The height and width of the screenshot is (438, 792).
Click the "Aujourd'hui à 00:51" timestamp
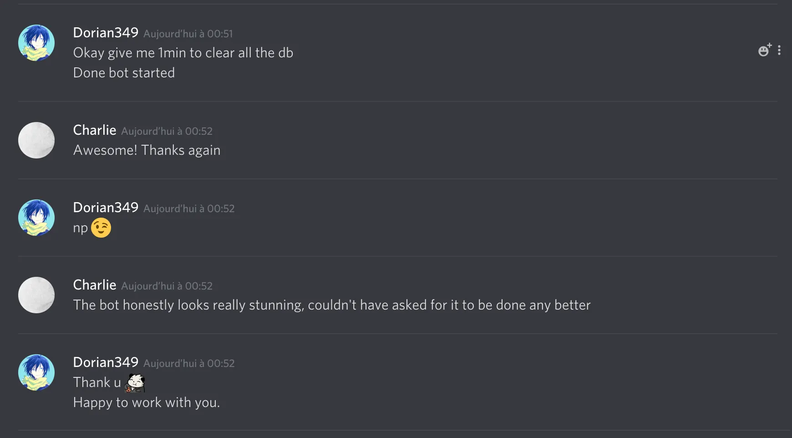pyautogui.click(x=188, y=34)
